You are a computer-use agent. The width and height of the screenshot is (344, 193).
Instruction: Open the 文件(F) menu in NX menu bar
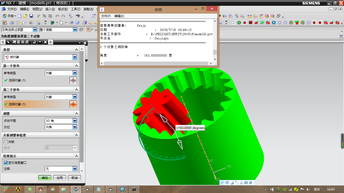[x=12, y=9]
